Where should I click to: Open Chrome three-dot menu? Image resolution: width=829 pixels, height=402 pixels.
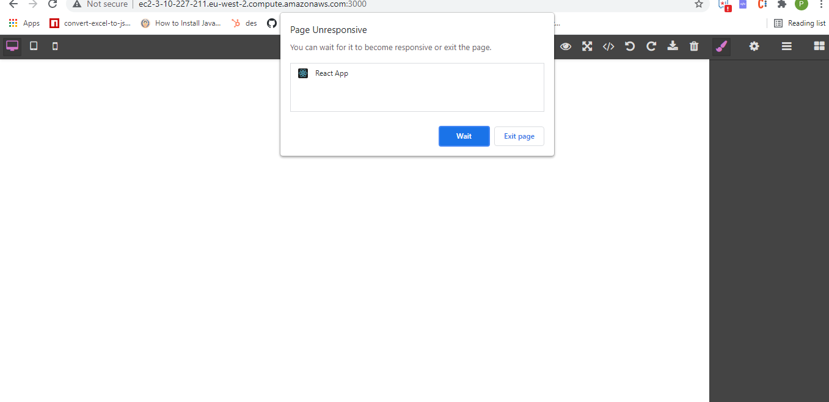point(820,4)
